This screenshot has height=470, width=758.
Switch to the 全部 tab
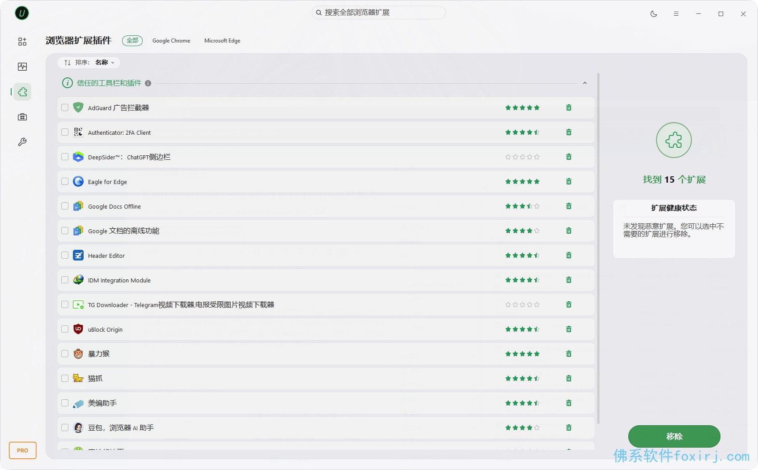[132, 41]
